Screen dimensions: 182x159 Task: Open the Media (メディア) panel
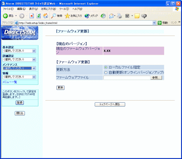91,16
